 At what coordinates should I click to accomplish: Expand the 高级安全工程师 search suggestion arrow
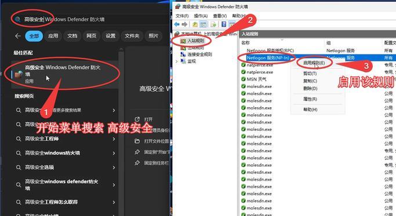coord(114,139)
